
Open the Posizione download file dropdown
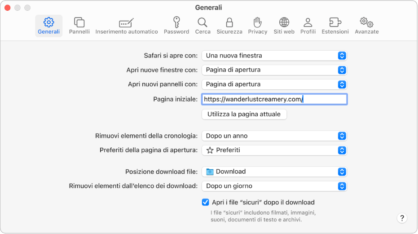[274, 172]
